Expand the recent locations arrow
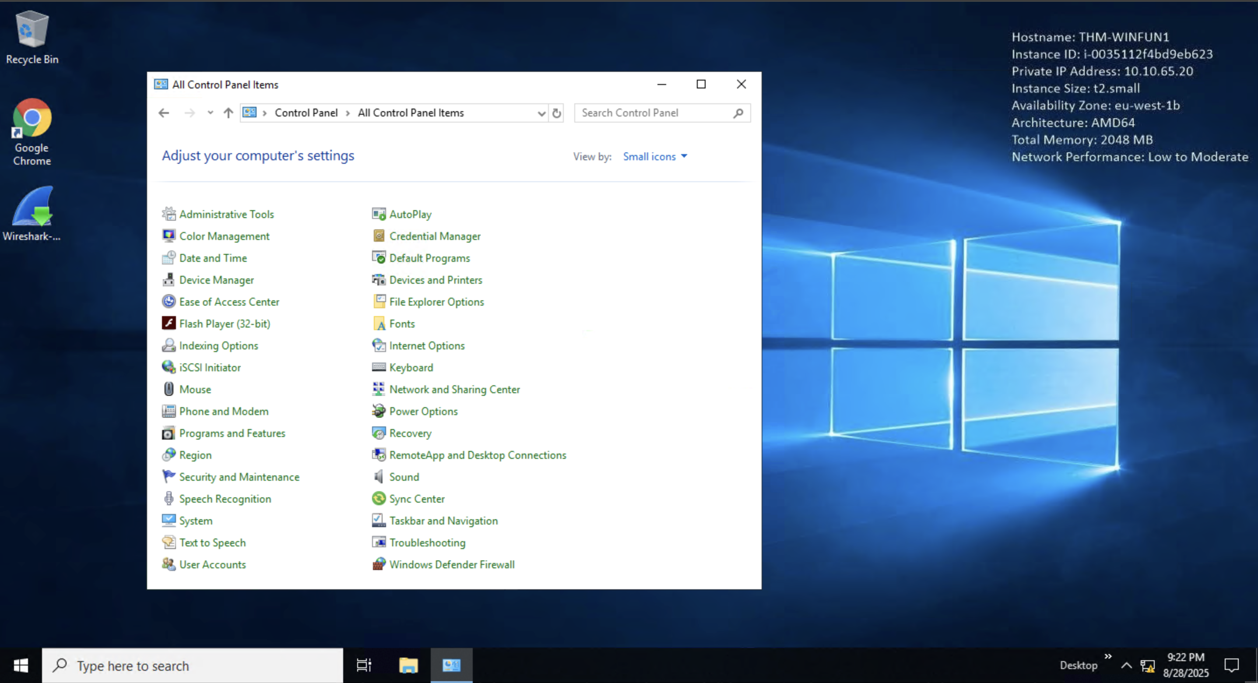 click(210, 113)
